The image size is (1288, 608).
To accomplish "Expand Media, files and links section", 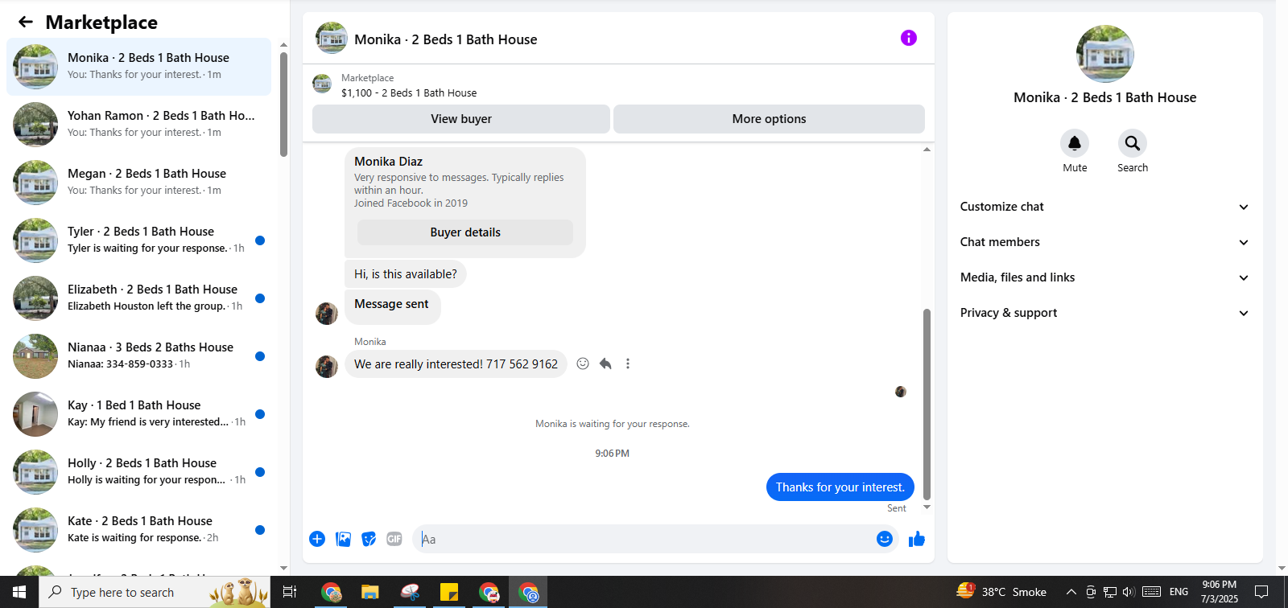I will click(1104, 277).
